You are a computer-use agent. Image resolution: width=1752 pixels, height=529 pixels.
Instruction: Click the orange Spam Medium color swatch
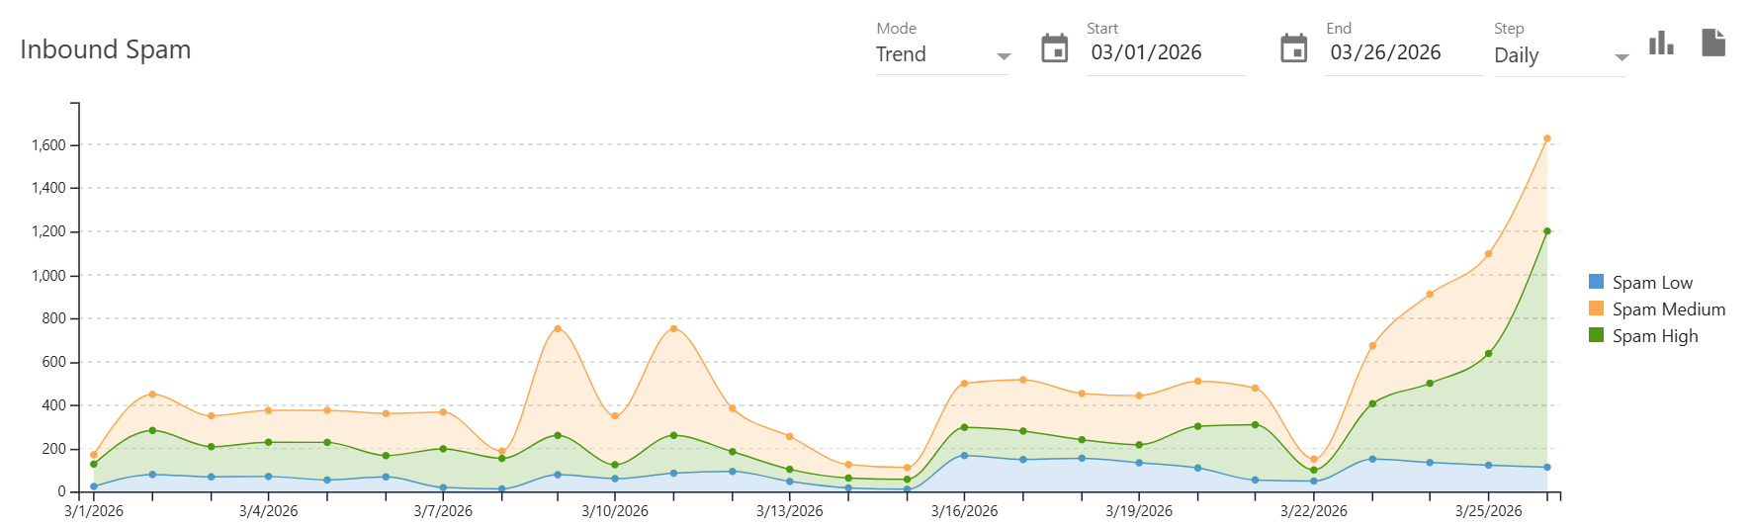tap(1596, 309)
